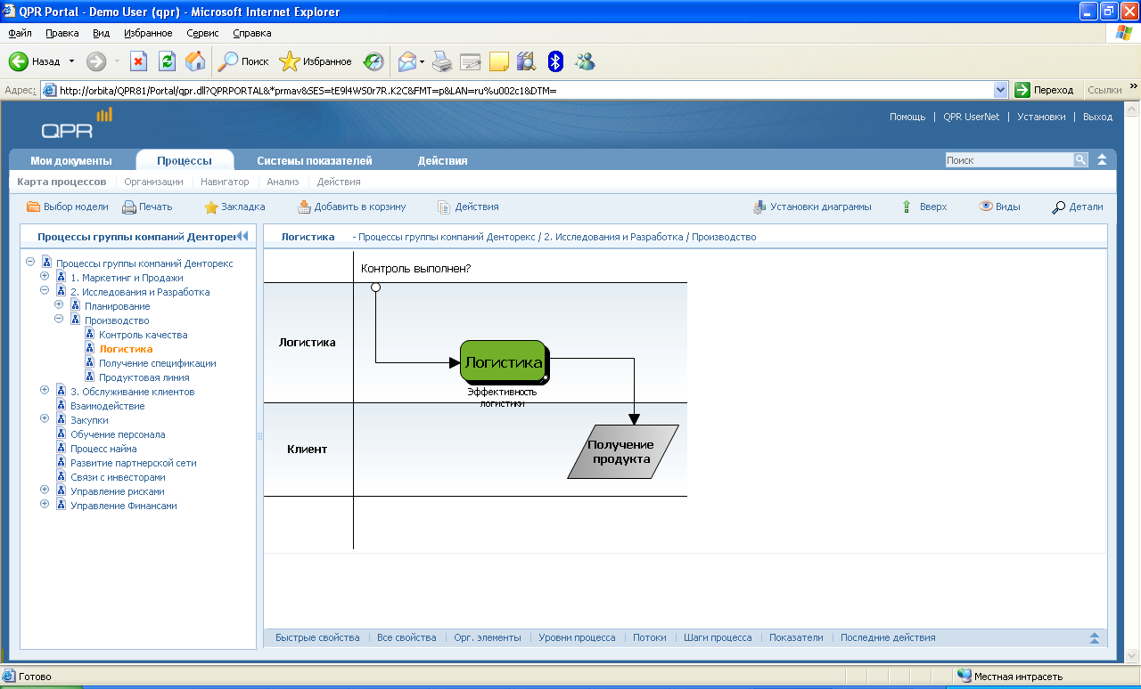Open Быстрые свойства bottom tab
The width and height of the screenshot is (1141, 689).
[x=317, y=637]
